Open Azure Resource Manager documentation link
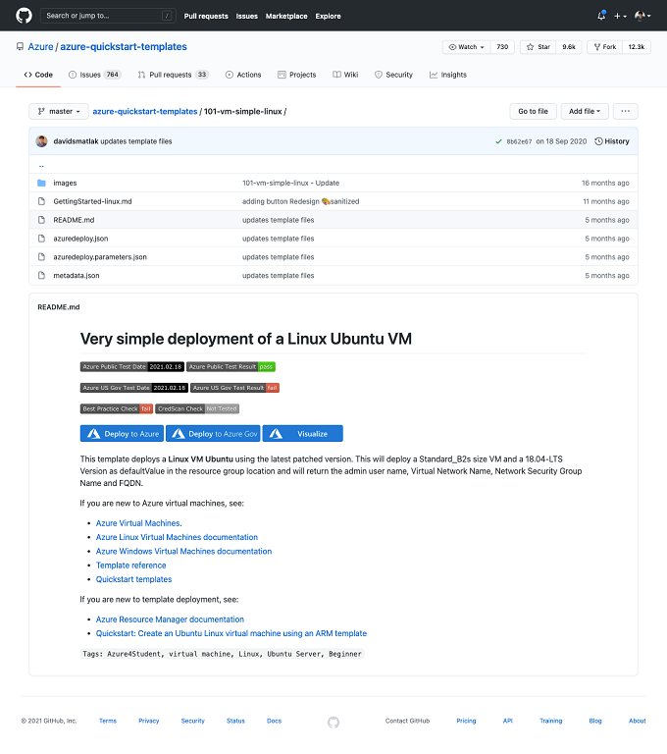The height and width of the screenshot is (754, 667). tap(170, 619)
